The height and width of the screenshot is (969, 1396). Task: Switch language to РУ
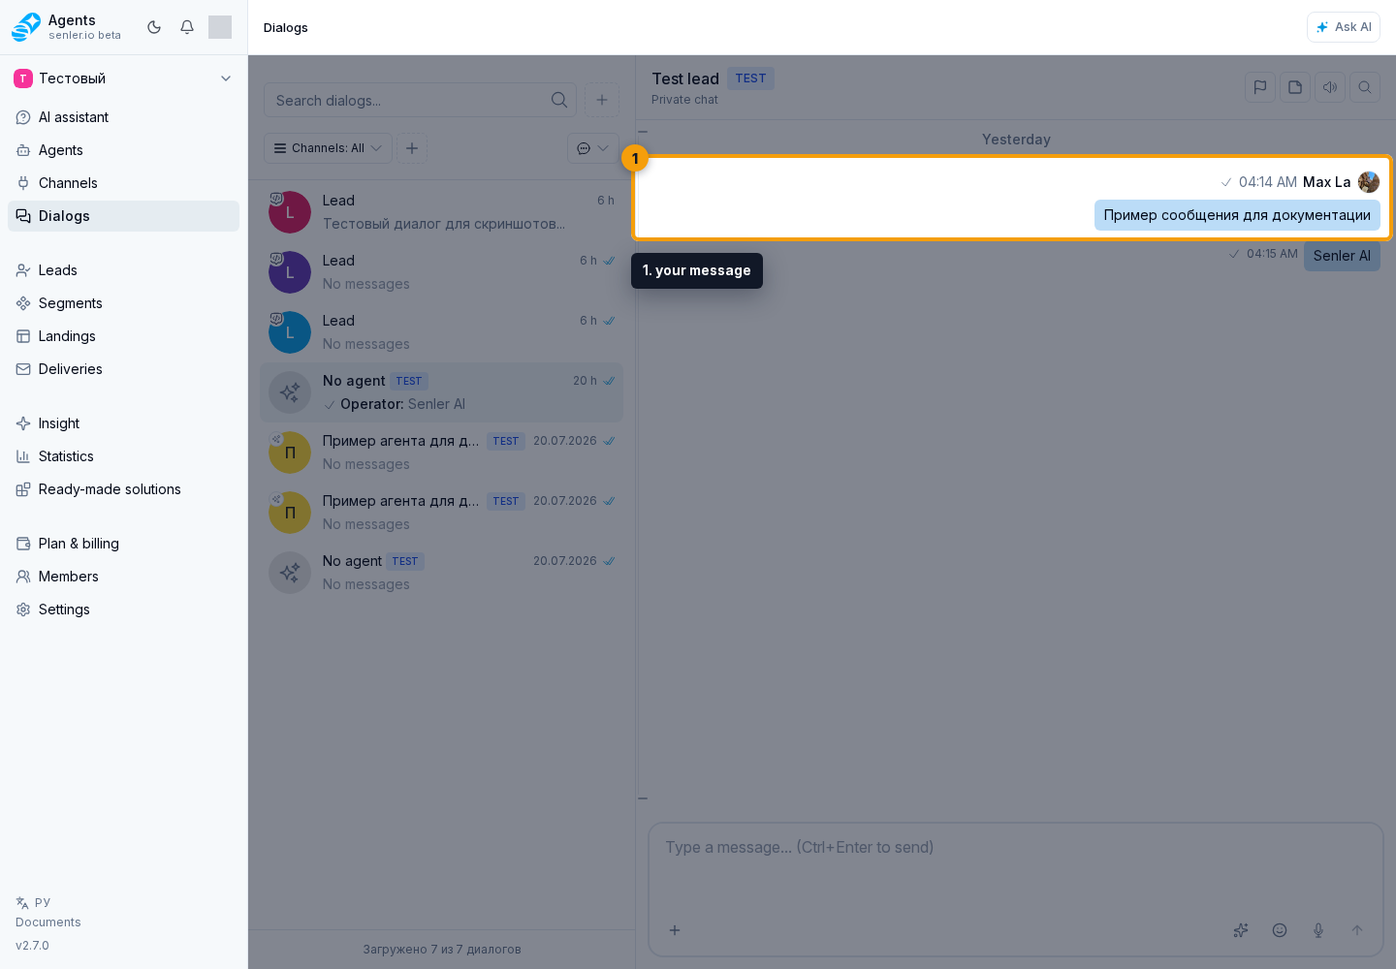(33, 902)
